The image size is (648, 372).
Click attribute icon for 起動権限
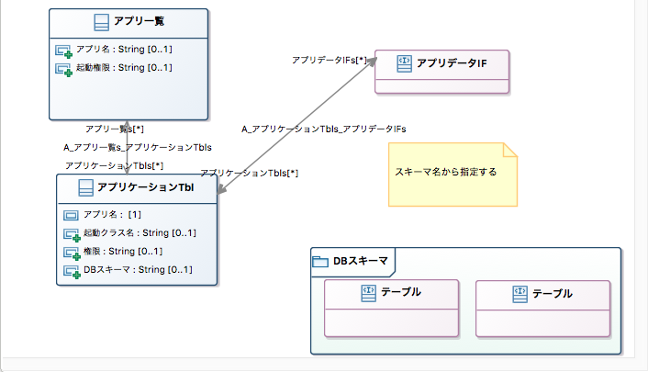pyautogui.click(x=63, y=70)
